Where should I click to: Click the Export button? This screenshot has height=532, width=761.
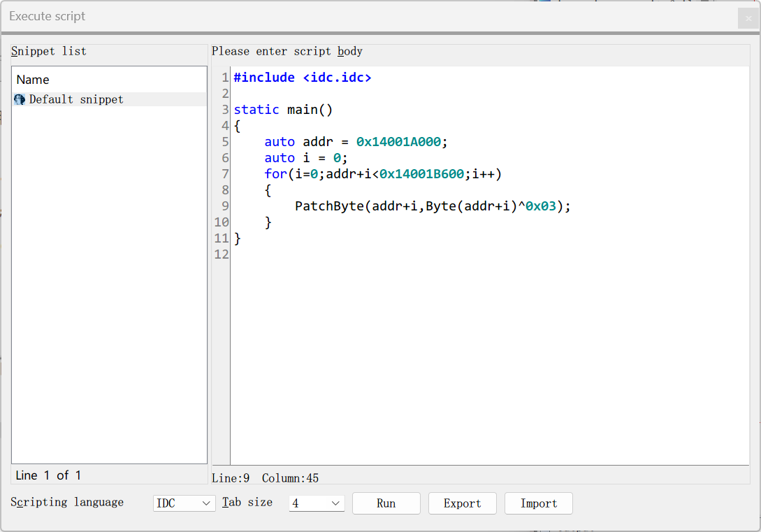pos(463,503)
